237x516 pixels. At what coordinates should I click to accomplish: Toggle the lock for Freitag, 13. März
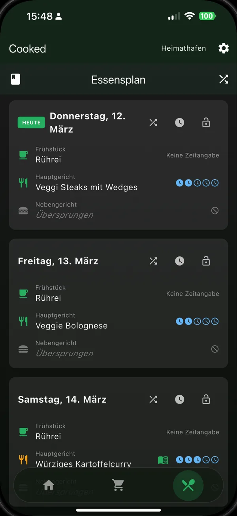206,261
